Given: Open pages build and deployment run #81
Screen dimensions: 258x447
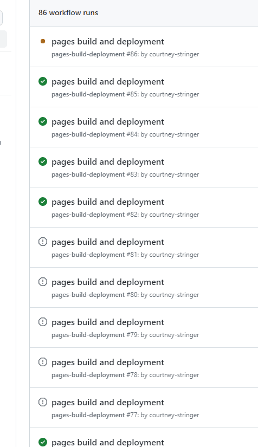Looking at the screenshot, I should (x=108, y=242).
